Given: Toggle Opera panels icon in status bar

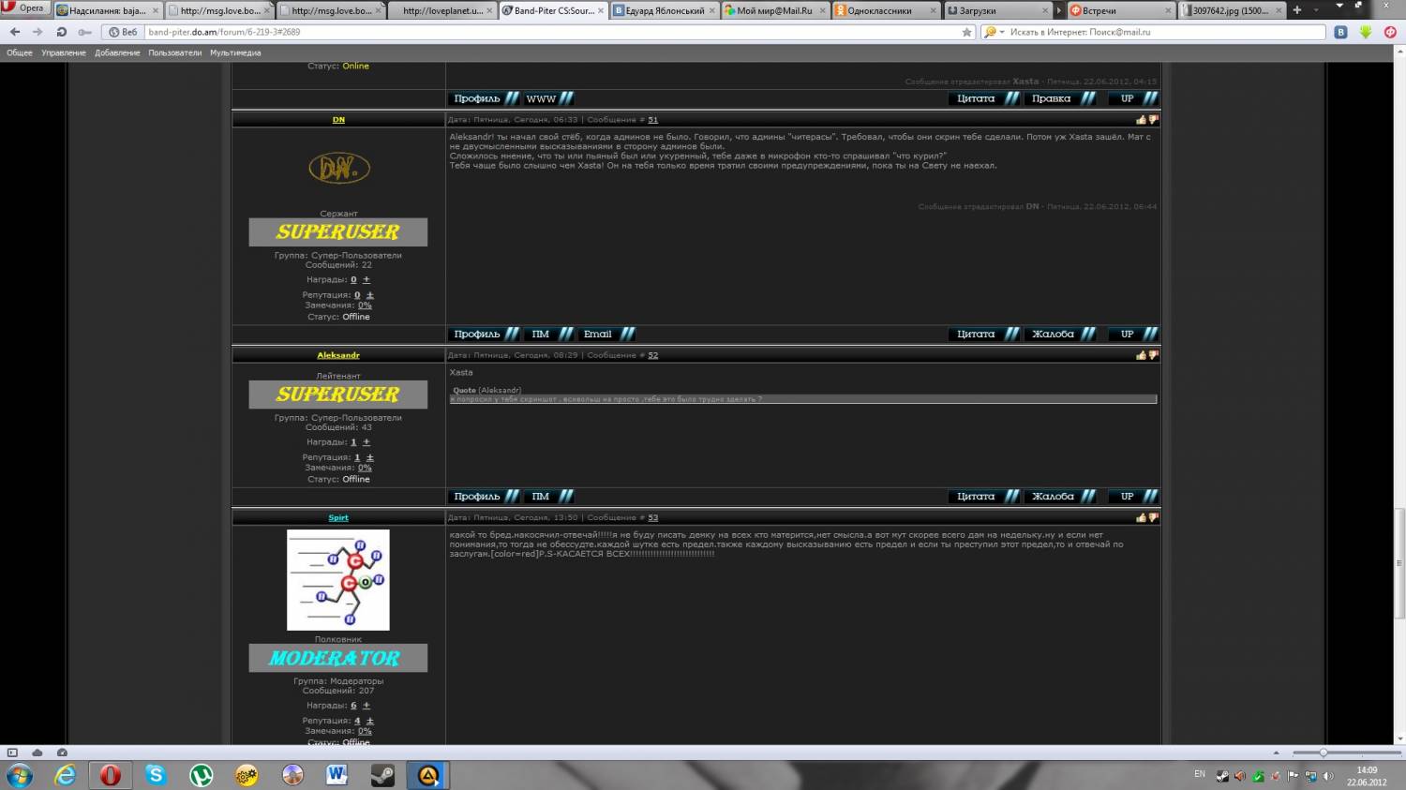Looking at the screenshot, I should pyautogui.click(x=12, y=753).
